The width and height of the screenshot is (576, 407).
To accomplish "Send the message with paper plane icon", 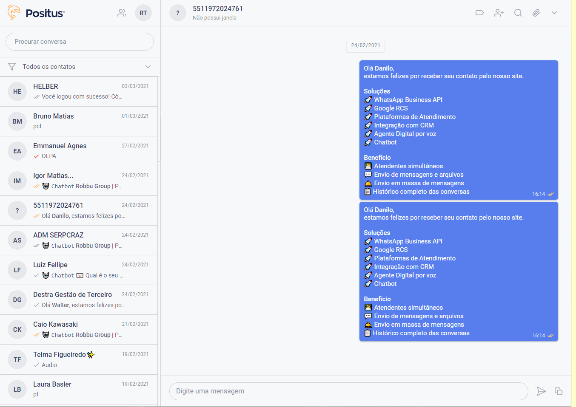I will (541, 391).
